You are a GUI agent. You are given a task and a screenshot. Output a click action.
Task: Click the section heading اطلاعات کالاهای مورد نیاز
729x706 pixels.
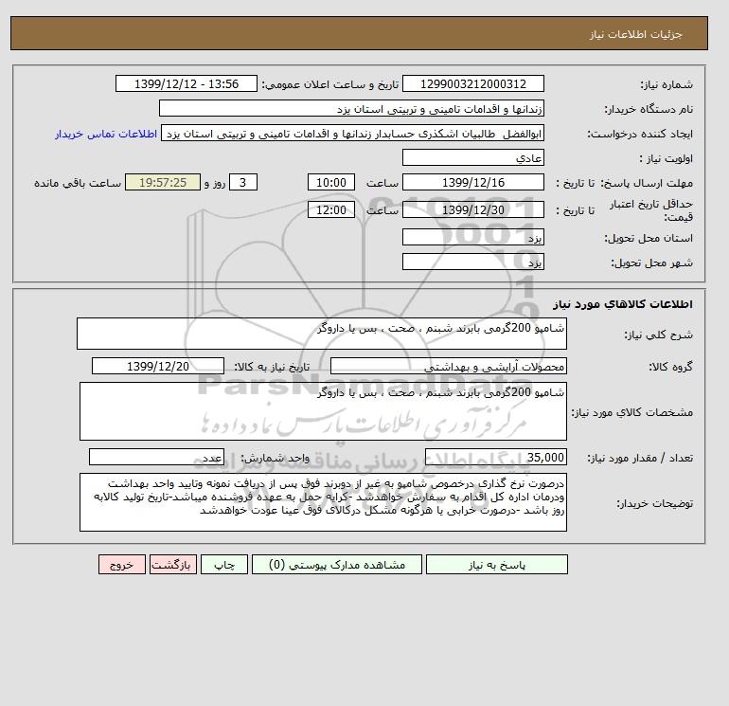click(623, 304)
